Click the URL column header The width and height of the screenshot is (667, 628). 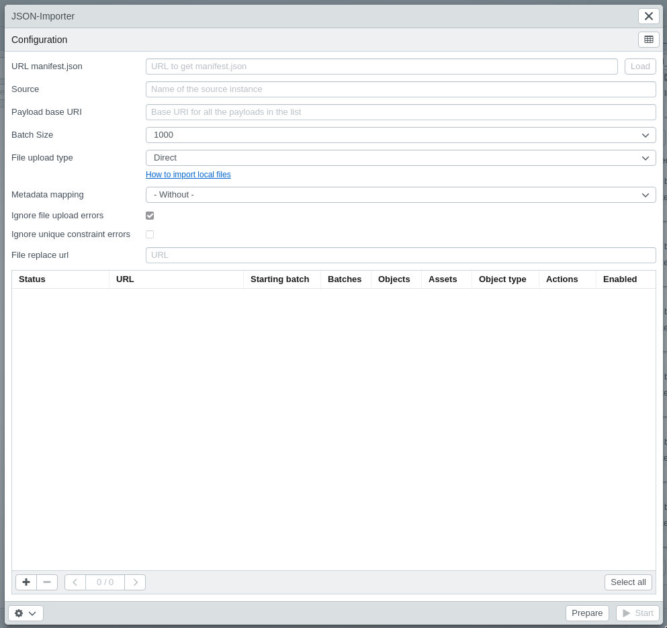(176, 279)
